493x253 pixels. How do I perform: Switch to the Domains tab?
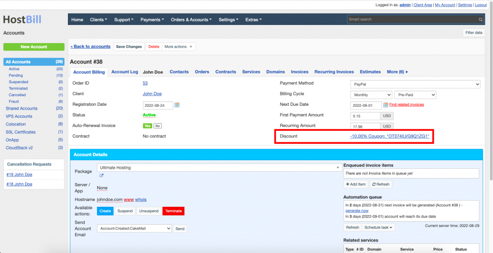pos(275,72)
